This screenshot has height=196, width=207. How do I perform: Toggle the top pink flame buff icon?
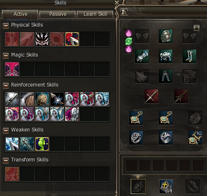coord(128,33)
